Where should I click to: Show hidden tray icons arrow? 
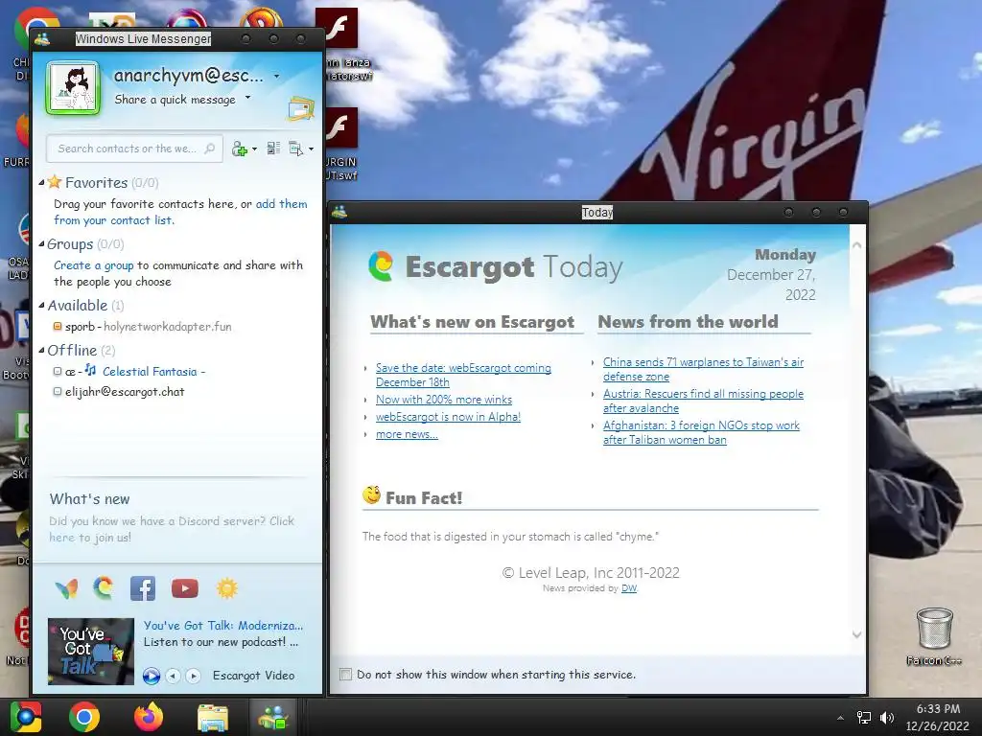pyautogui.click(x=840, y=718)
